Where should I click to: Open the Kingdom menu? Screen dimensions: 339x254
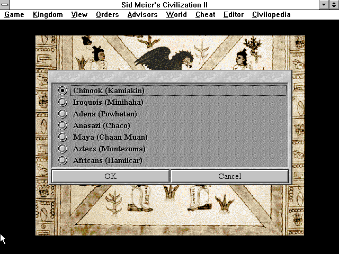(x=48, y=15)
